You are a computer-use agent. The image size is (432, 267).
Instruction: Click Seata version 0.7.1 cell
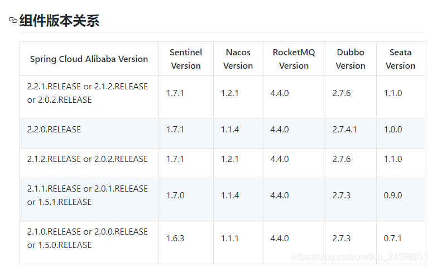[x=393, y=238]
